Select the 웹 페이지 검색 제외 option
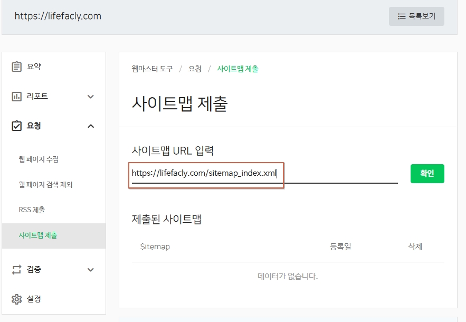Viewport: 466px width, 322px height. tap(47, 184)
